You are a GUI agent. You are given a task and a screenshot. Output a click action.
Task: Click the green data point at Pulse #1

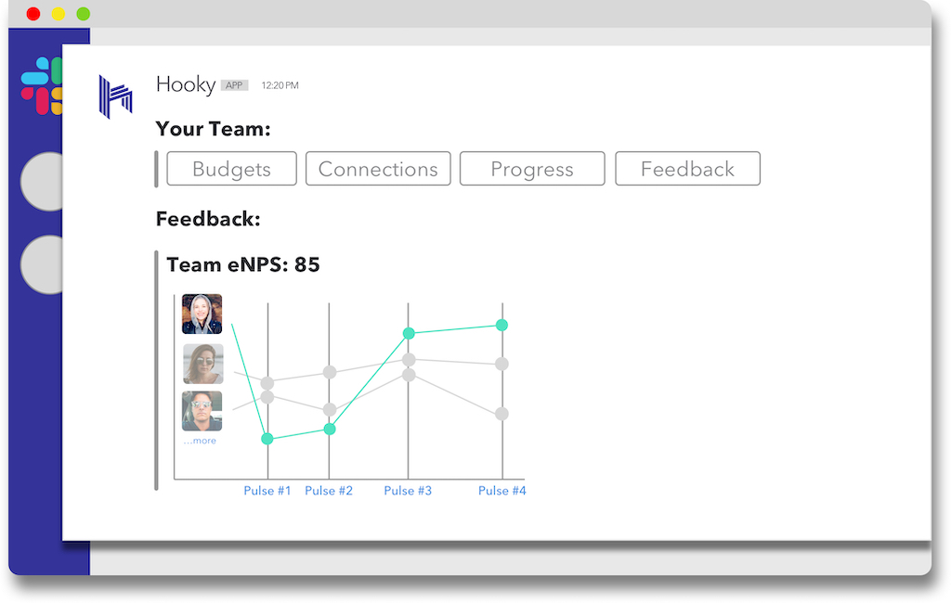(267, 439)
